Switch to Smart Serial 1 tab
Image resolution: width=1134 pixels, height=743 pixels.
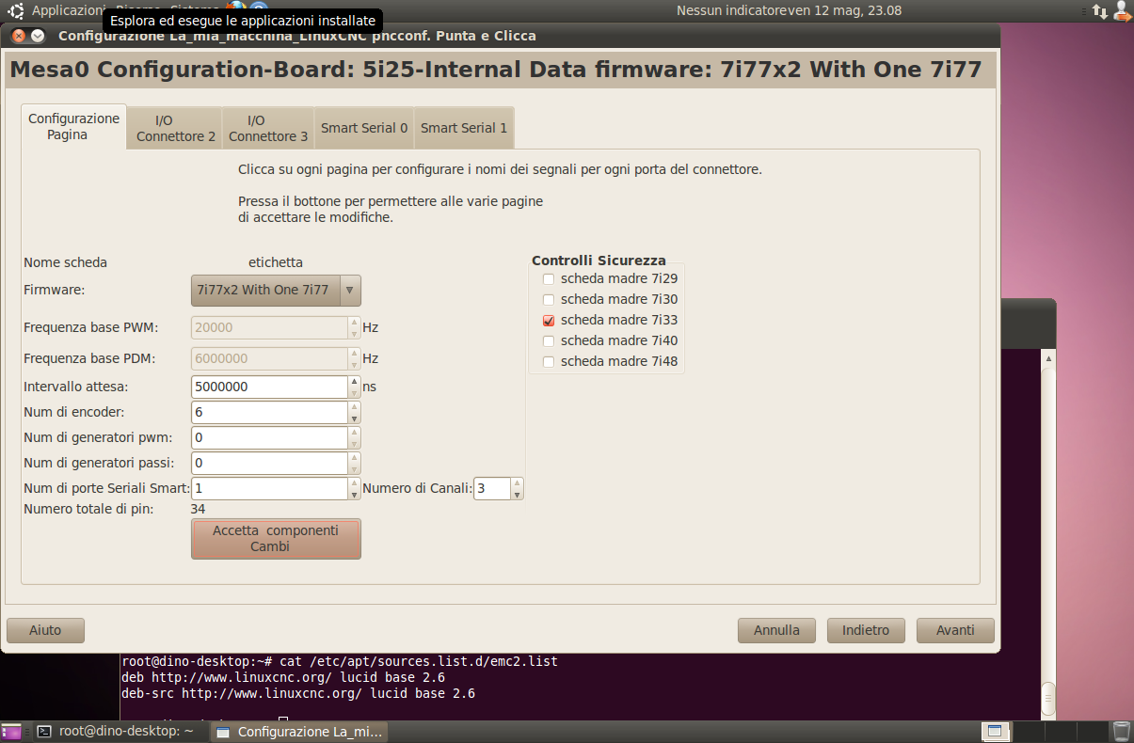(464, 128)
